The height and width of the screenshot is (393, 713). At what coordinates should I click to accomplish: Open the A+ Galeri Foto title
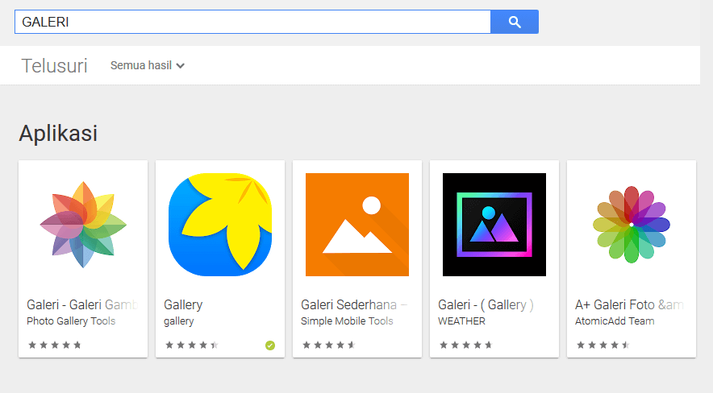629,304
